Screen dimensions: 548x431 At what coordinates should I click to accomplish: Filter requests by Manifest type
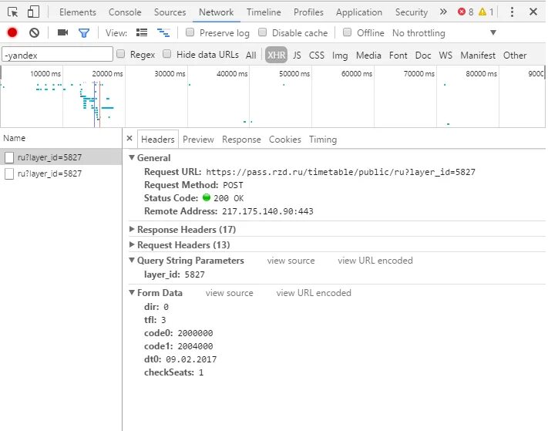pyautogui.click(x=478, y=56)
